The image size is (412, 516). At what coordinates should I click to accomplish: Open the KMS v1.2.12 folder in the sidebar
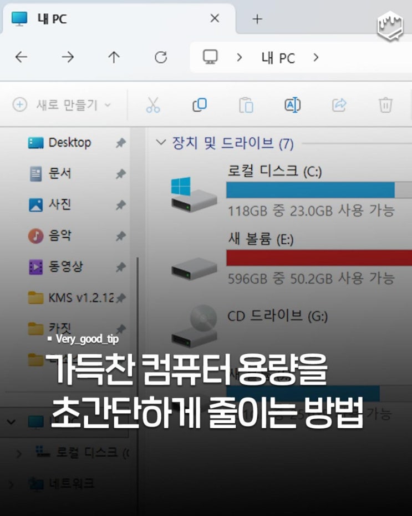(72, 298)
